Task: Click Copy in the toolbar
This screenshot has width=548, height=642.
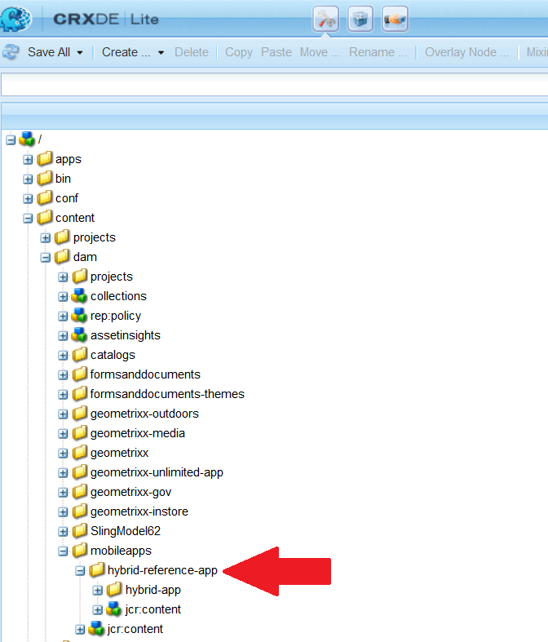Action: [239, 52]
